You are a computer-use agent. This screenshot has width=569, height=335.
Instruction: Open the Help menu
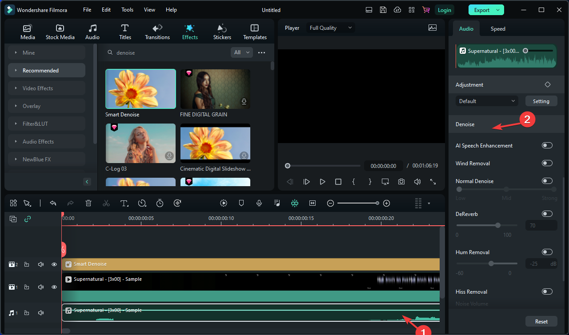click(x=171, y=10)
